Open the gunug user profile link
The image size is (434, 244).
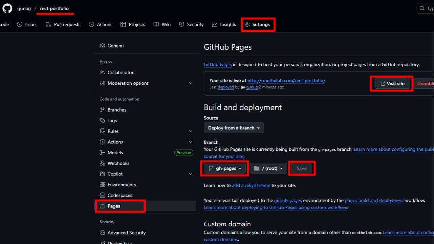point(24,8)
